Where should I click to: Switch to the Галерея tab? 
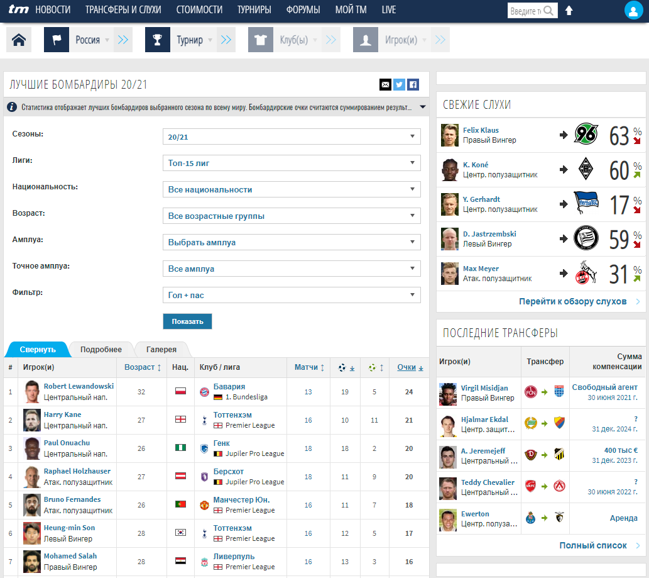click(161, 350)
